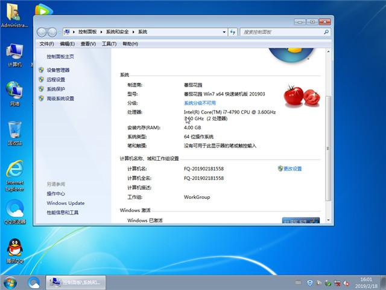Launch 腾讯QQ desktop shortcut
386x290 pixels.
(14, 251)
